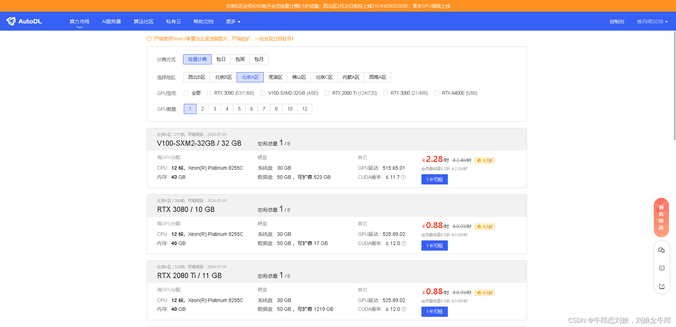Viewport: 676px width, 327px height.
Task: Open the feedback message icon on right sidebar
Action: click(x=662, y=268)
